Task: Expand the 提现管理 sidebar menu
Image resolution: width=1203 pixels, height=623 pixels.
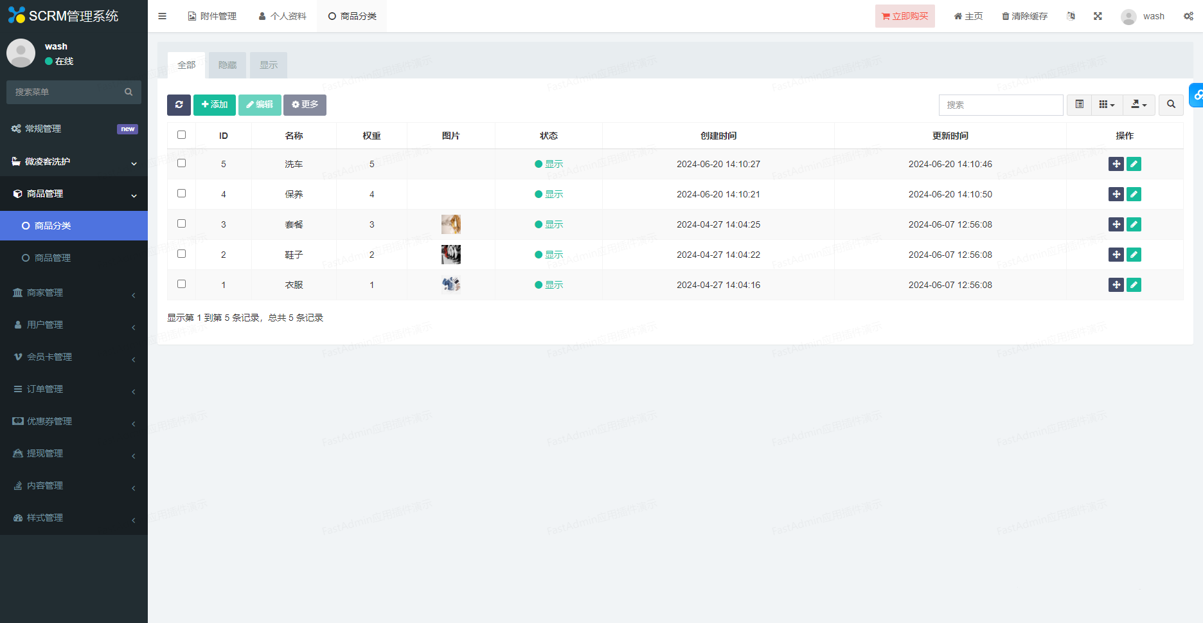Action: click(x=74, y=453)
